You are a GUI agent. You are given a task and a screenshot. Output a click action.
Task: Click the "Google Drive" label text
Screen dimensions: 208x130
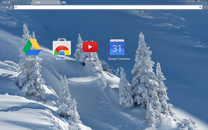[x=34, y=59]
